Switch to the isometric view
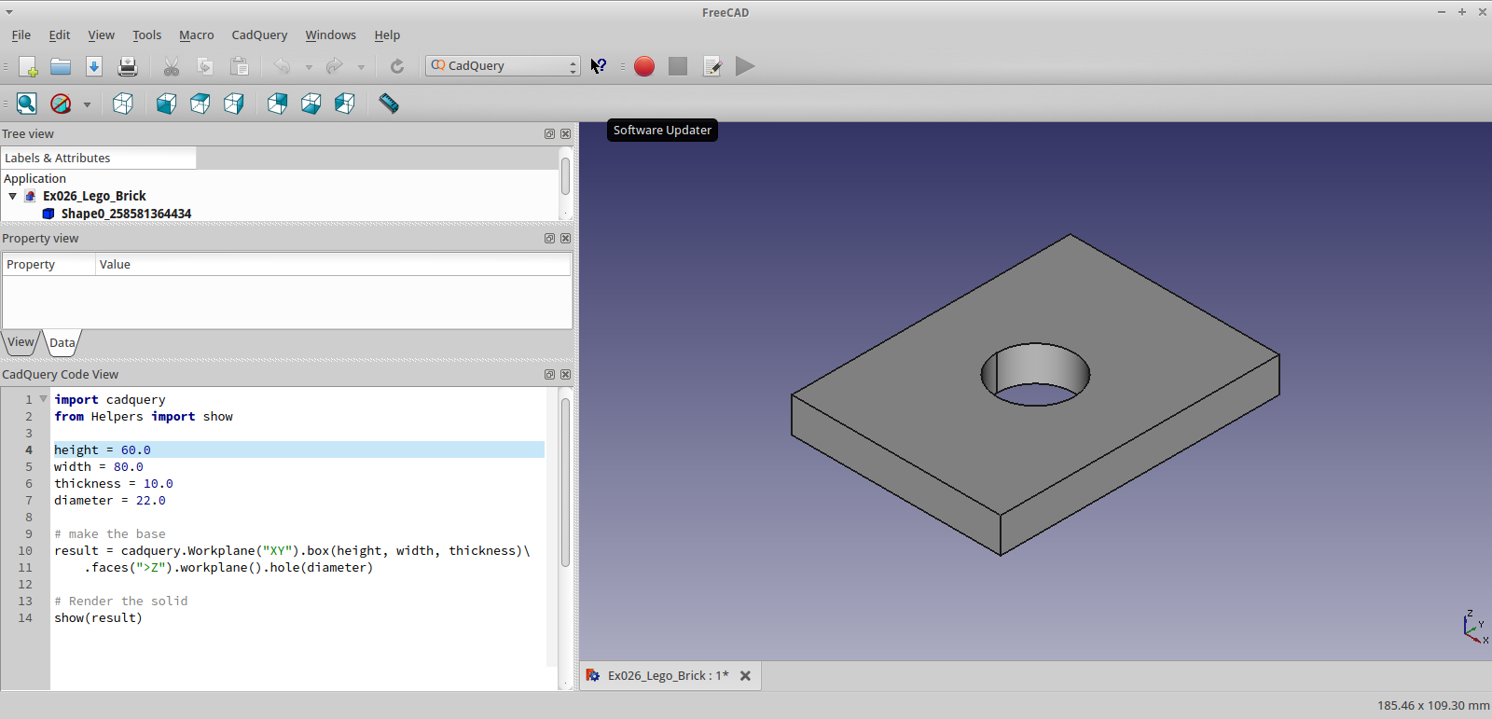 coord(123,104)
